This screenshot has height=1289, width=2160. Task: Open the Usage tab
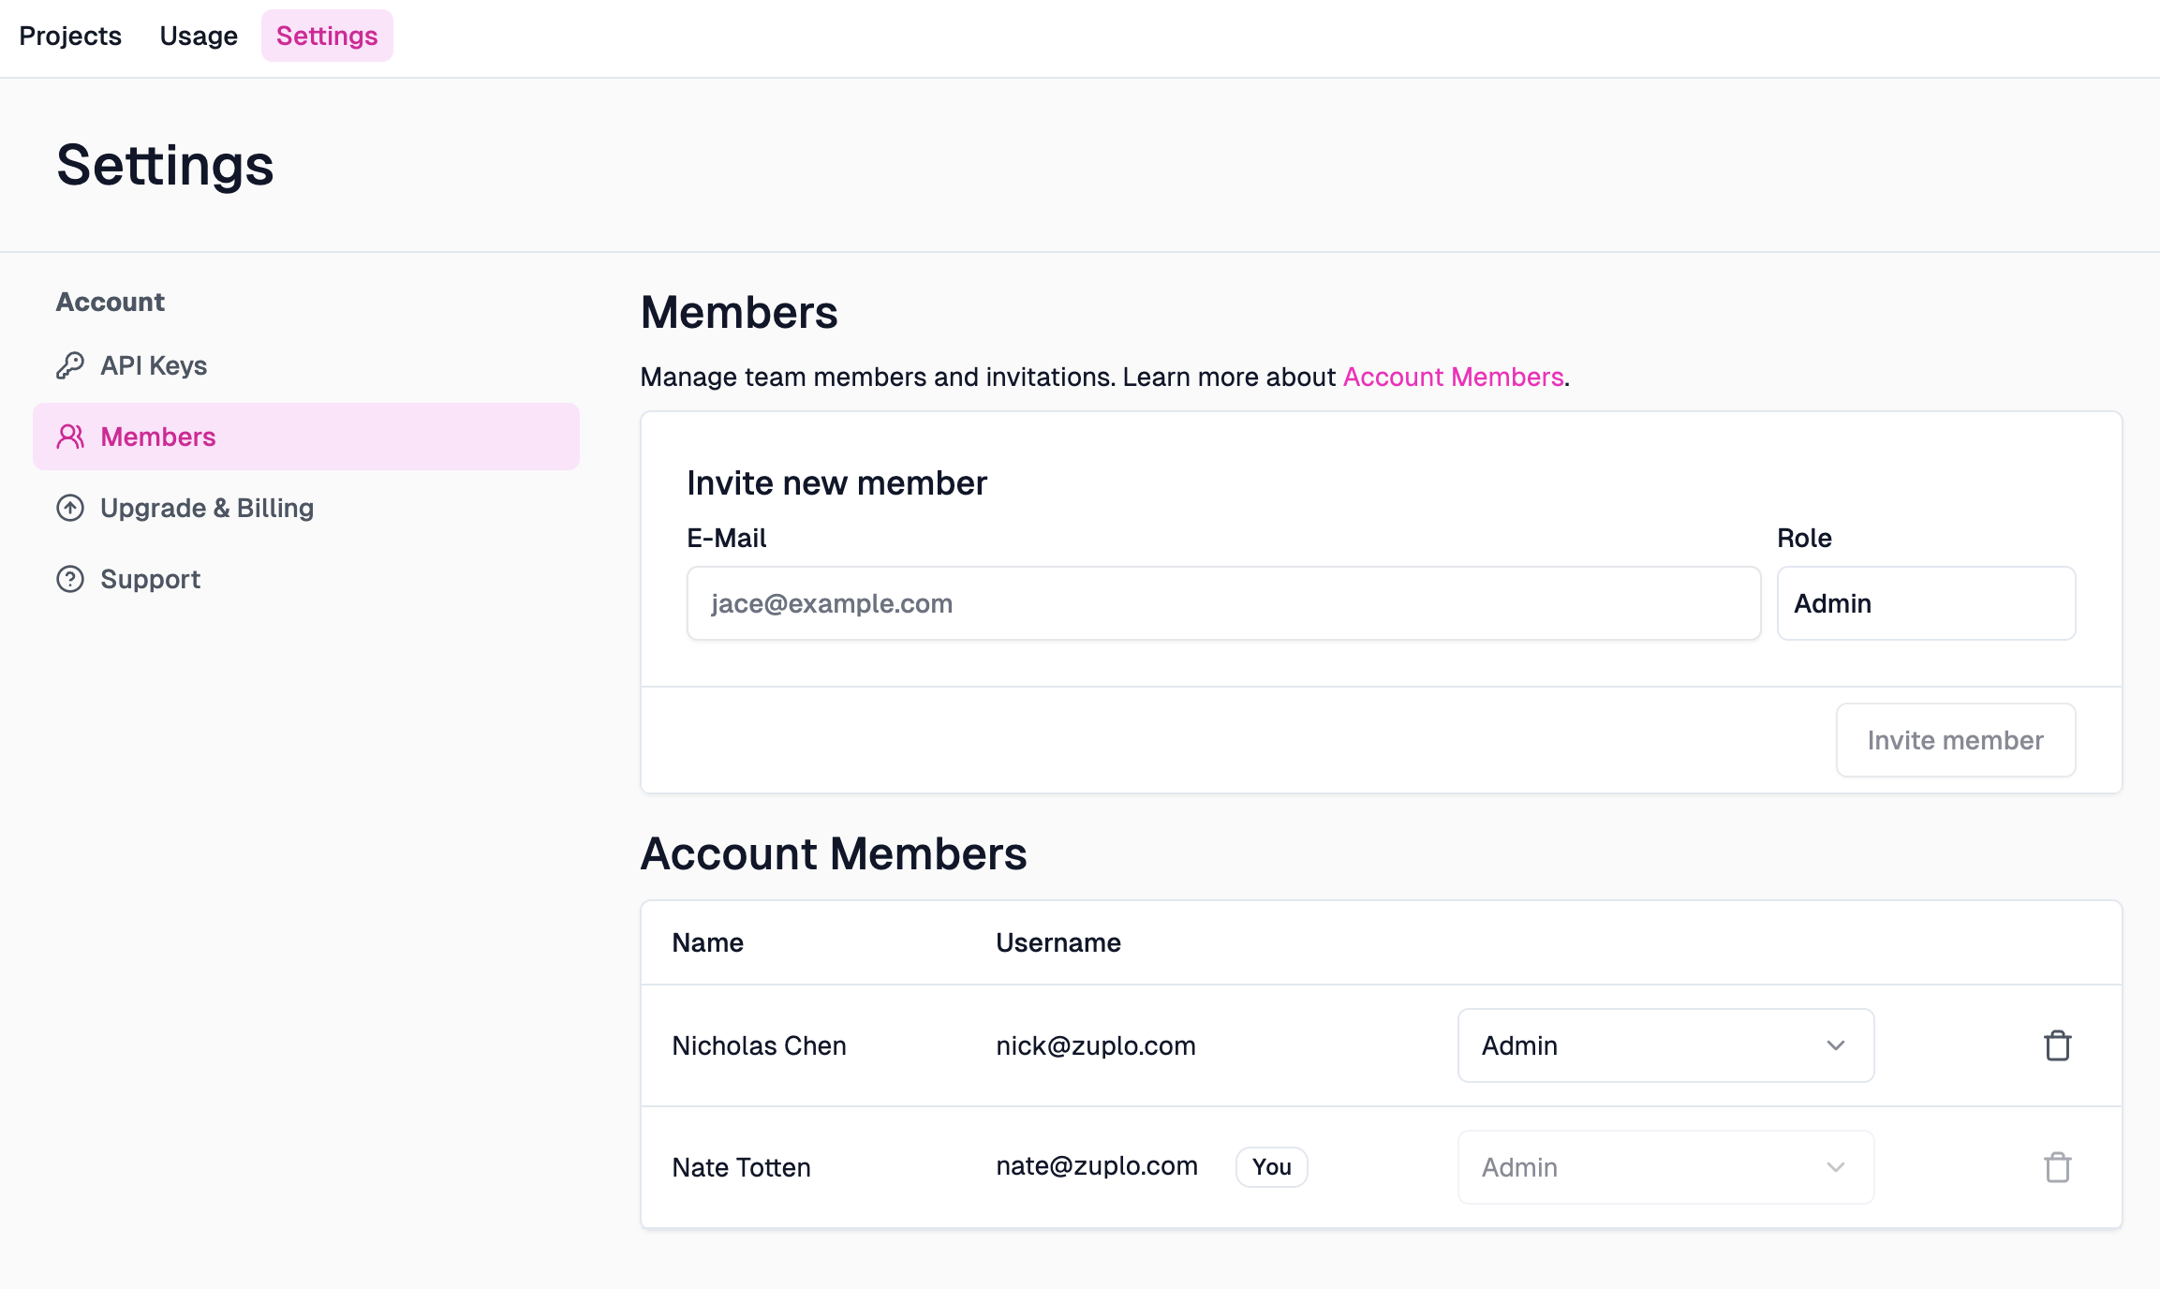click(199, 36)
